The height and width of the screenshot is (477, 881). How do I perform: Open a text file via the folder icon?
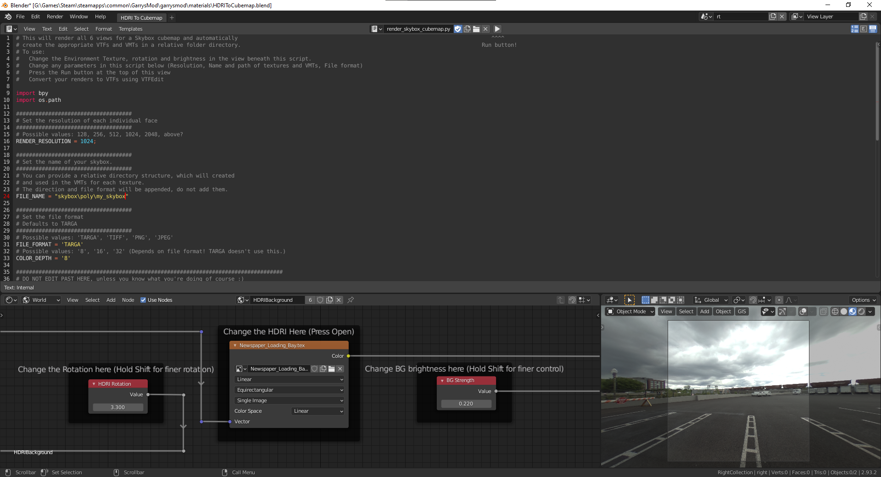[476, 29]
